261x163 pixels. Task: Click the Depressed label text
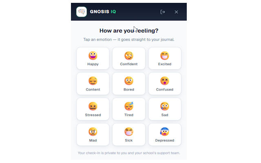(x=165, y=140)
